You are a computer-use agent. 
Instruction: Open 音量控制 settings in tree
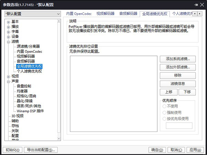[x=24, y=86]
